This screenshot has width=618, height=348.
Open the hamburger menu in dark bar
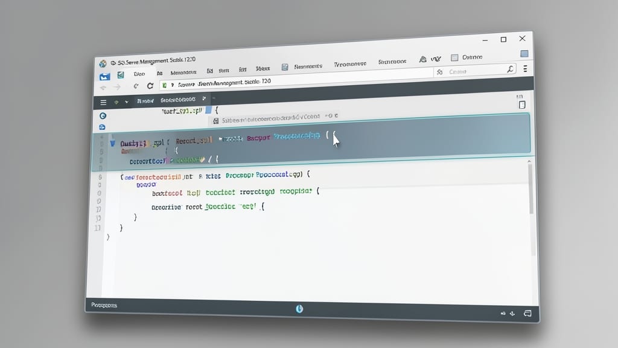(x=103, y=103)
